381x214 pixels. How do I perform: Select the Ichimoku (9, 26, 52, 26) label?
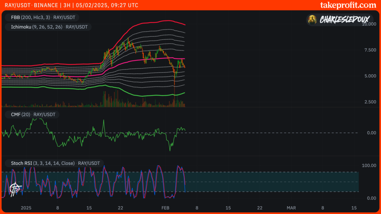tap(34, 27)
